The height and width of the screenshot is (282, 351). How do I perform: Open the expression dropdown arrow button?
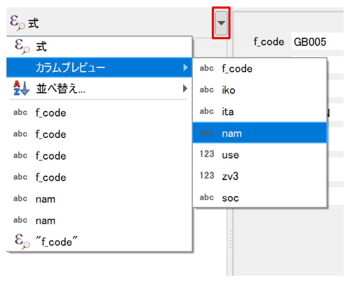click(221, 23)
